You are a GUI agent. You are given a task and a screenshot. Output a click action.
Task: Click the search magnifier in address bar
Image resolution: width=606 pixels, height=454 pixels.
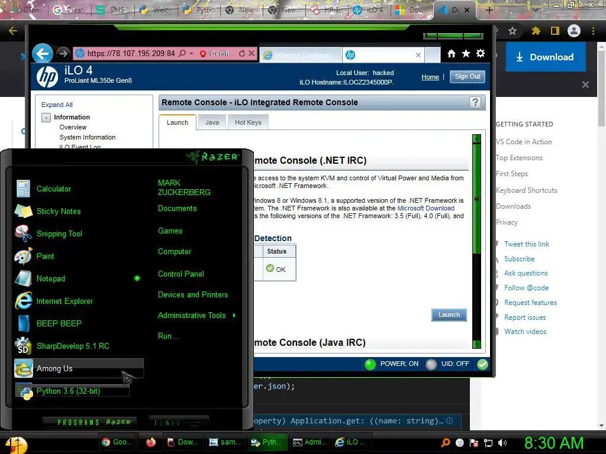coord(182,54)
